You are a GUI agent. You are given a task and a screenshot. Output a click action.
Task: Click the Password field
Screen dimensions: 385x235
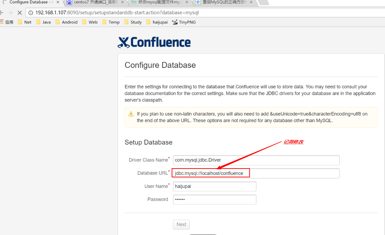215,200
